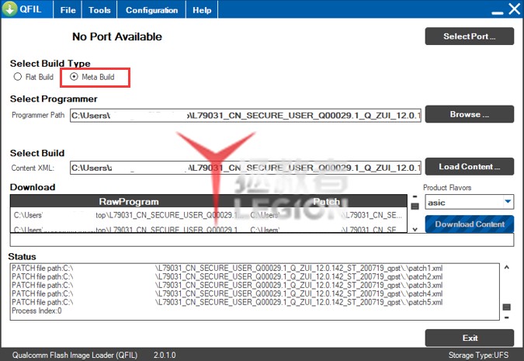Select the first Patch cell in Download table
This screenshot has height=361, width=524.
click(328, 215)
